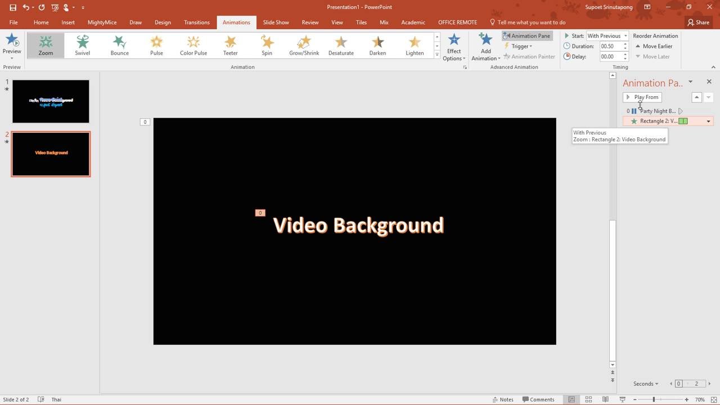720x405 pixels.
Task: Choose the Color Pulse animation
Action: click(x=193, y=45)
